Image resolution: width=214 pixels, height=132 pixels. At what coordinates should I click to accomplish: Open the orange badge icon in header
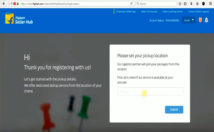point(200,20)
